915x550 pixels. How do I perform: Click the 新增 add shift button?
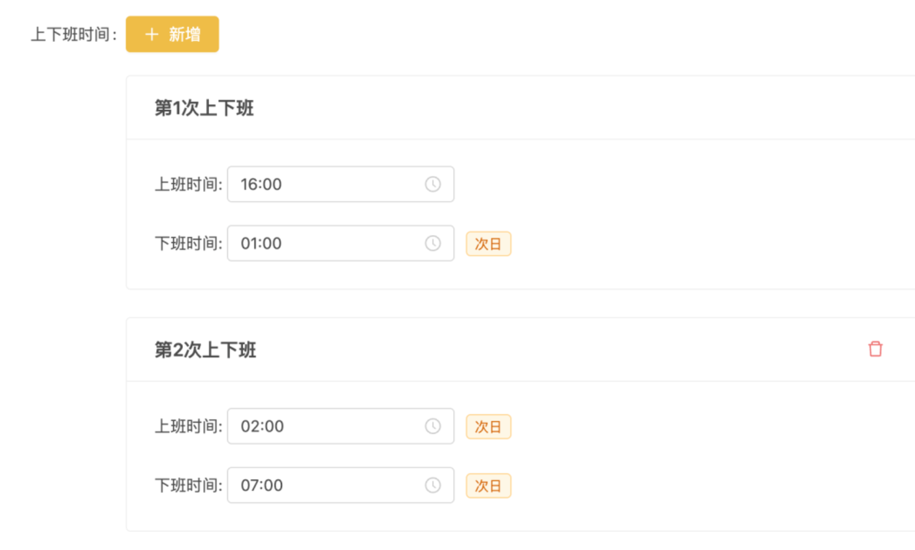[x=172, y=34]
